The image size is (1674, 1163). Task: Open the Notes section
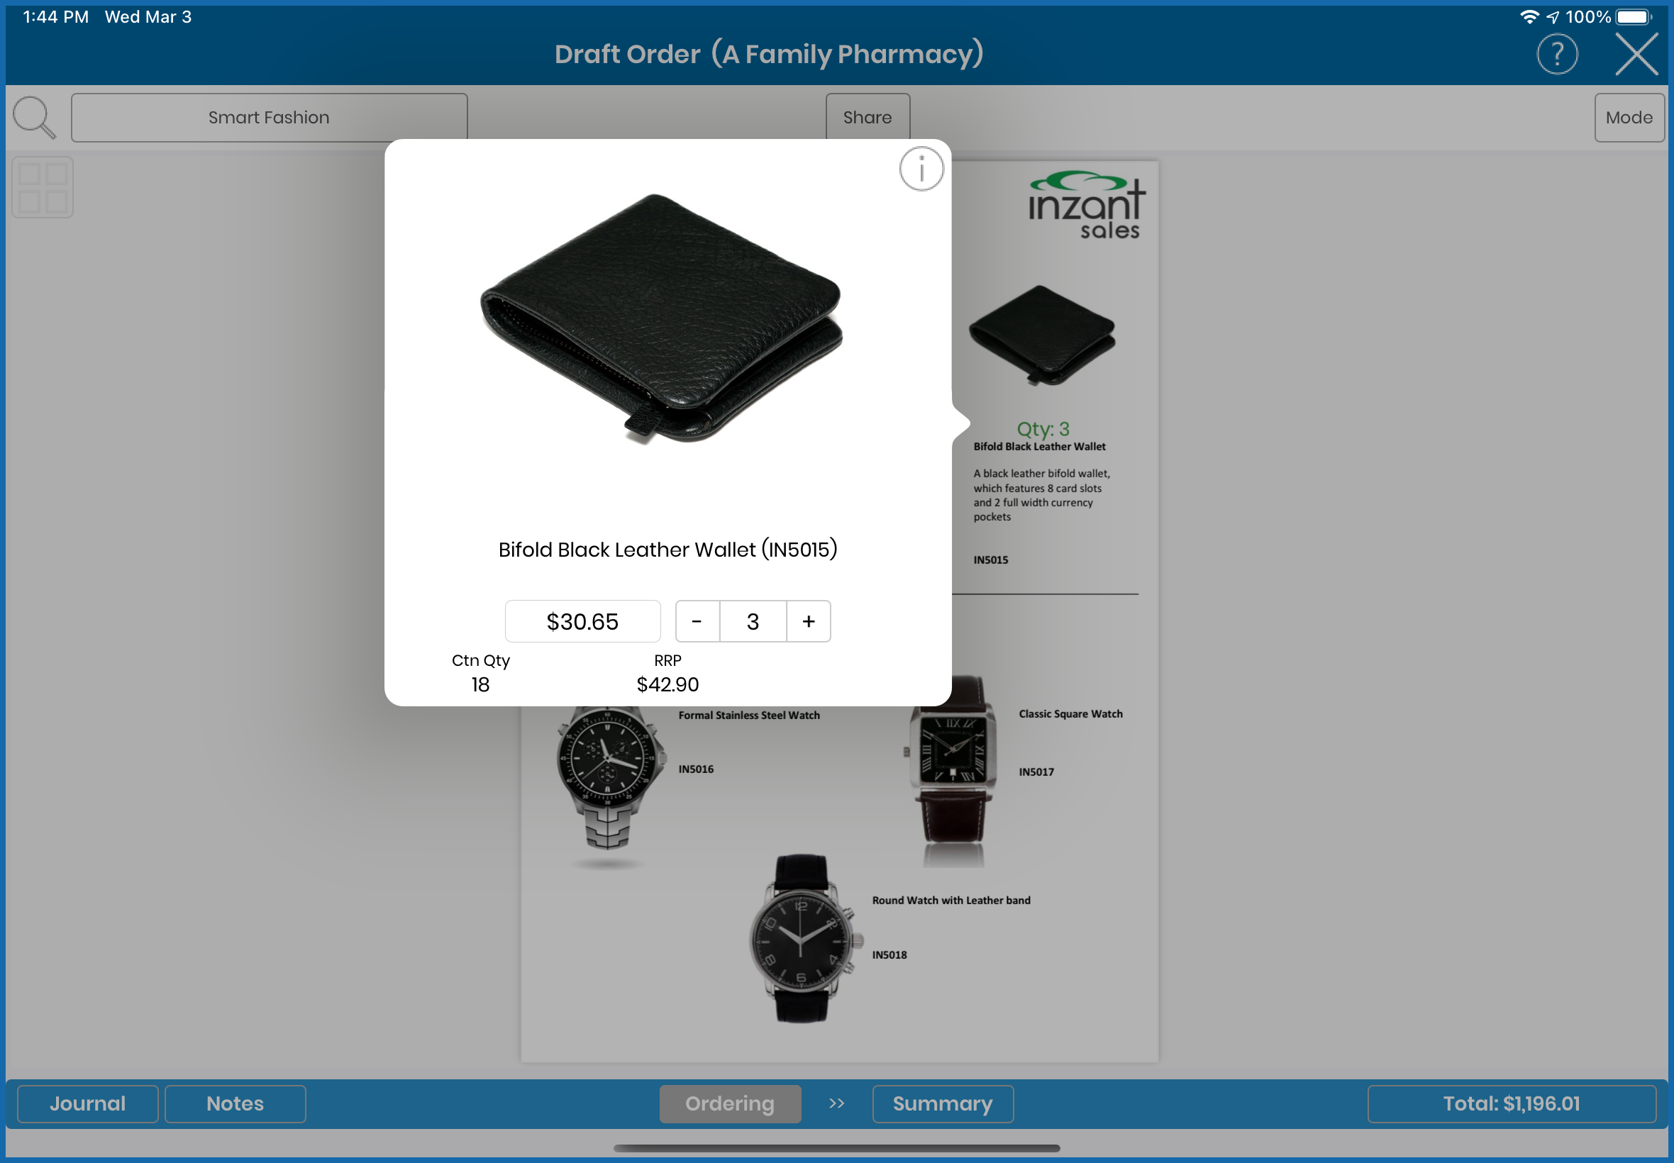click(x=235, y=1103)
